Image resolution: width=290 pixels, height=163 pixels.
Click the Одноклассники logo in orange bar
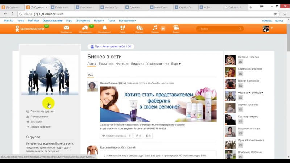point(30,29)
